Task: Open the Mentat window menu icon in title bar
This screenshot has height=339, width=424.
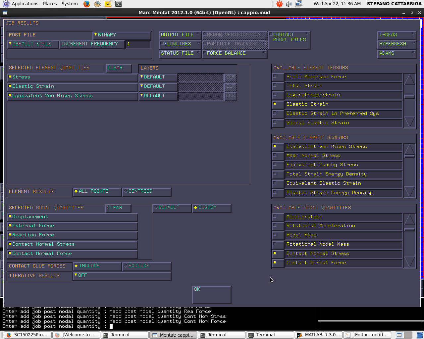Action: click(x=5, y=13)
